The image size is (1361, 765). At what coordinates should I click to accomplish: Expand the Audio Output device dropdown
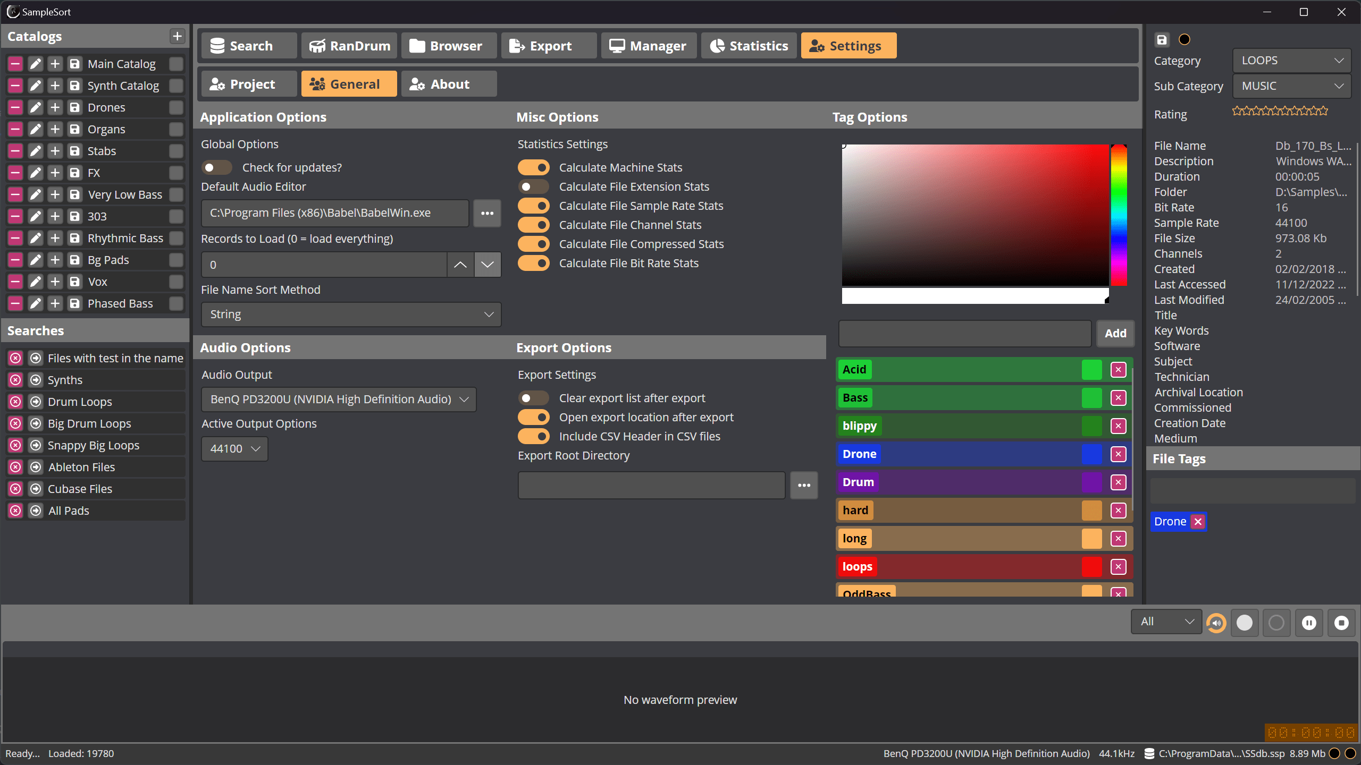click(339, 399)
